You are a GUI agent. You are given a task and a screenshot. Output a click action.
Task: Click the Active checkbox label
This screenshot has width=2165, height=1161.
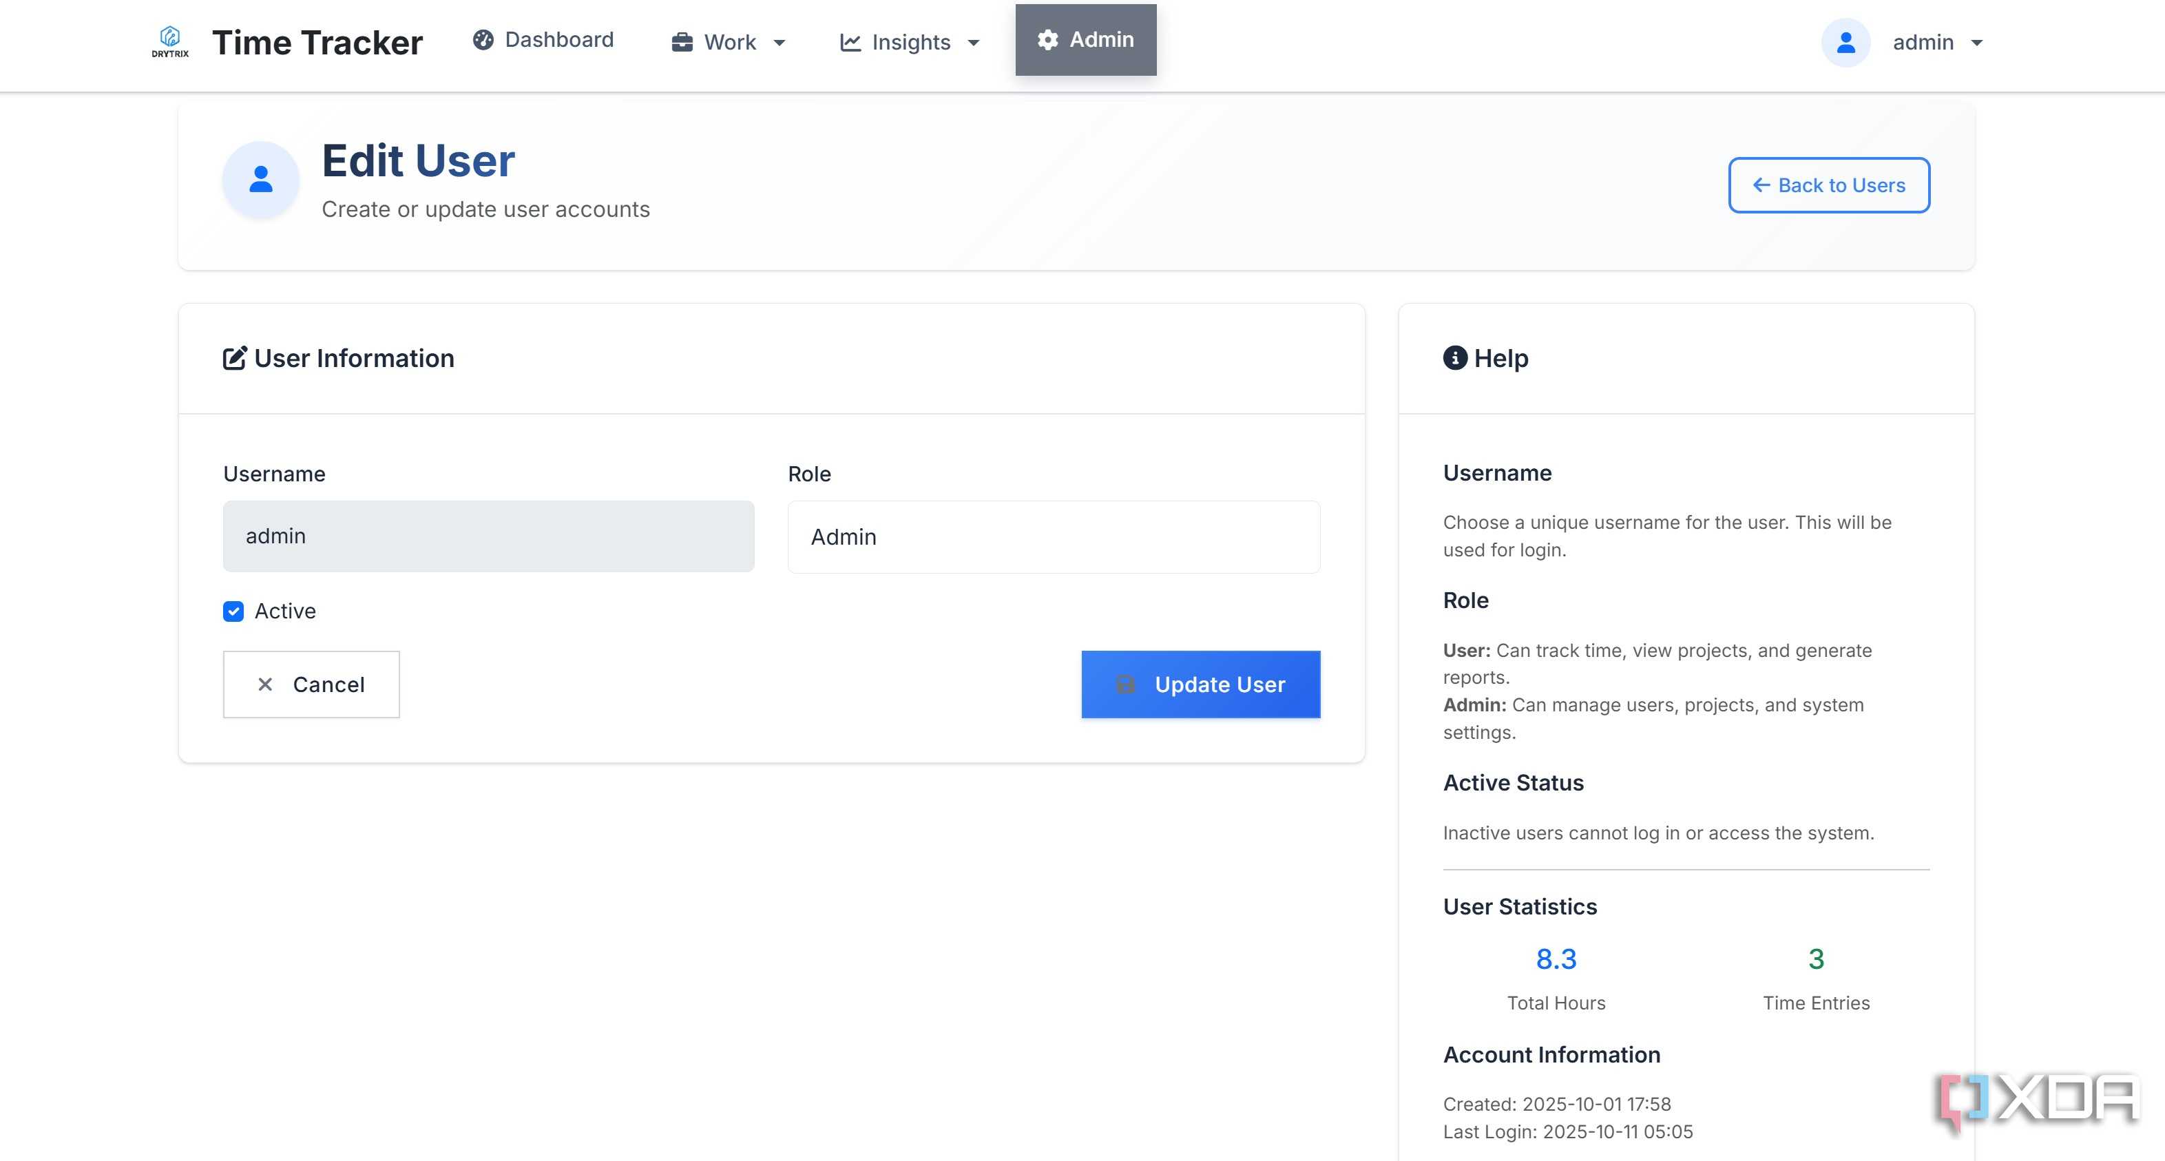pyautogui.click(x=285, y=611)
